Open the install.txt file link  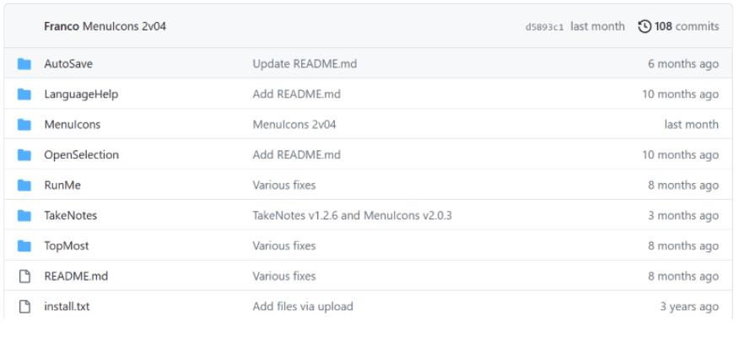click(x=67, y=307)
